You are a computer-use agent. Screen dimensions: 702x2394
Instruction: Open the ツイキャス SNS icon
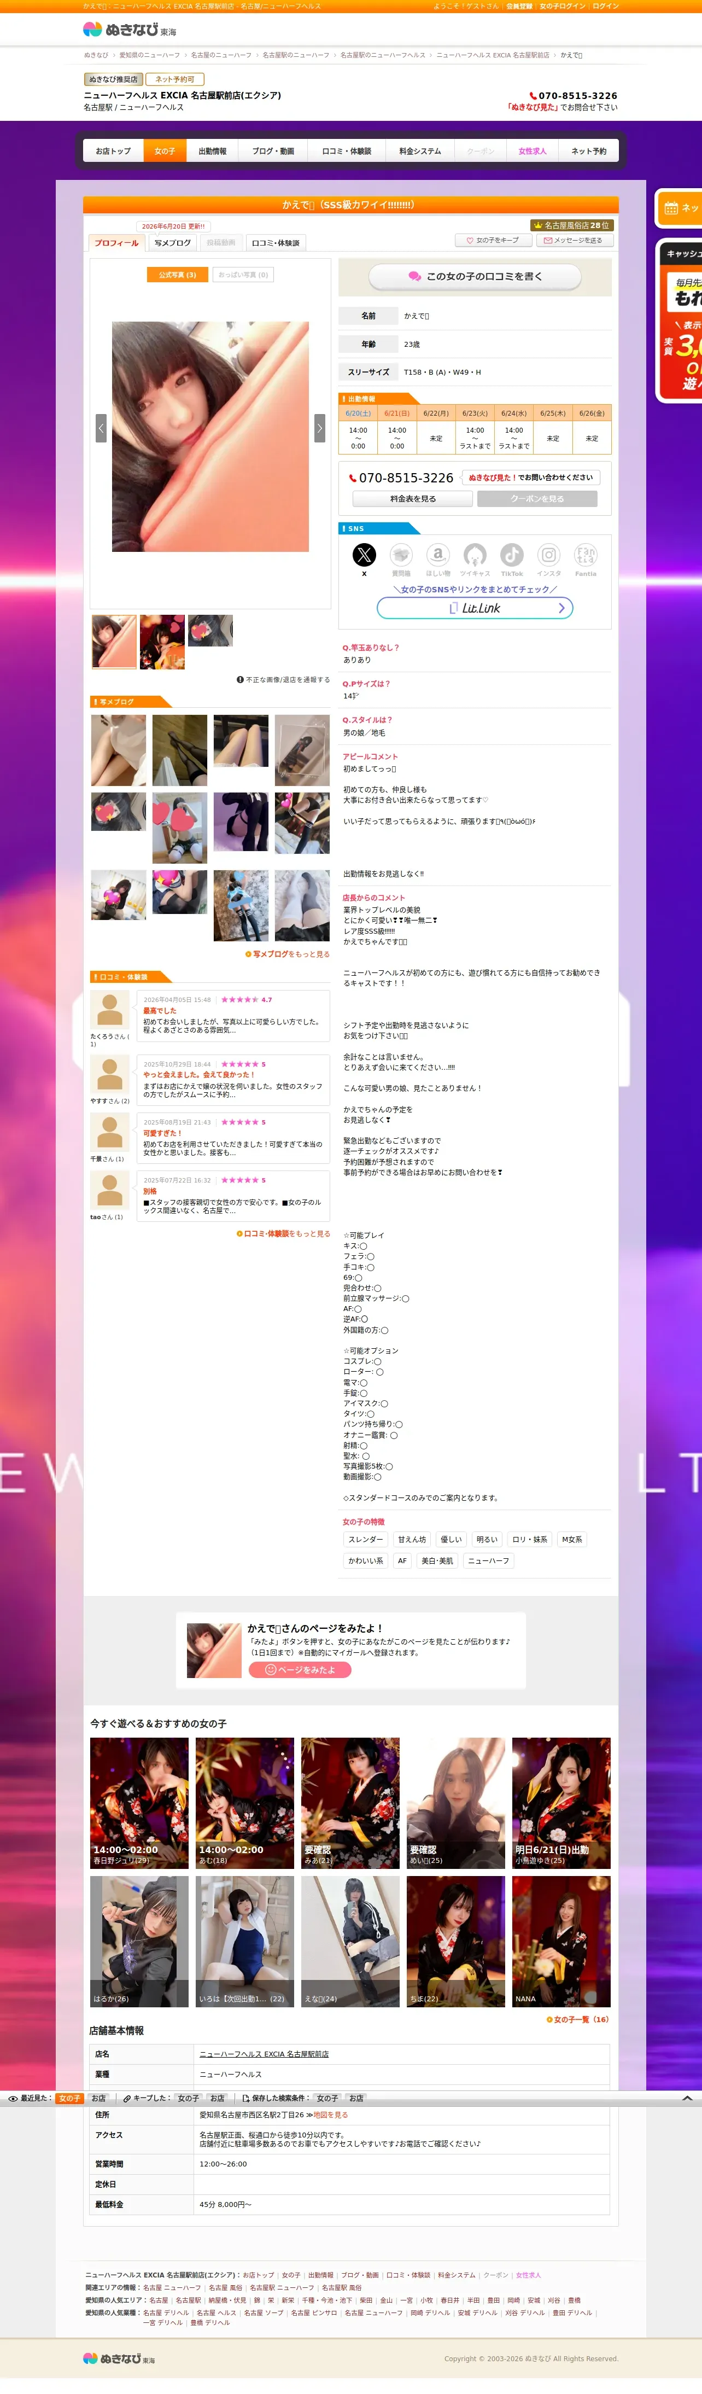click(x=475, y=555)
